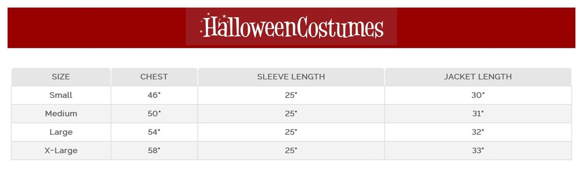Click the 46" chest measurement cell
The height and width of the screenshot is (171, 582).
point(154,95)
